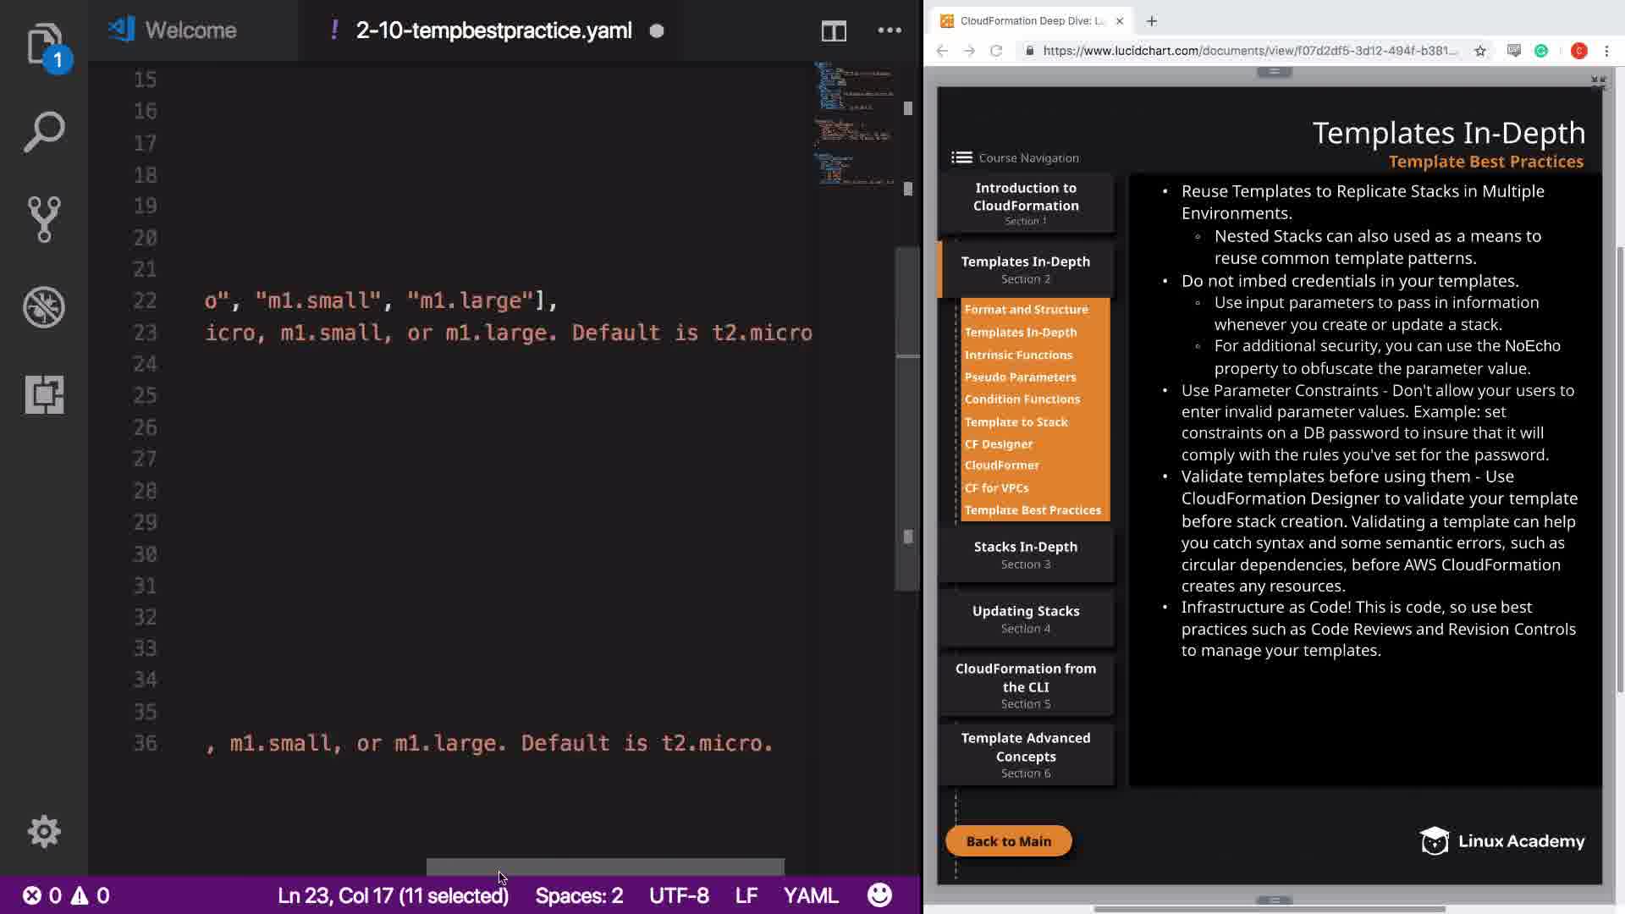Toggle the Course Navigation list
Image resolution: width=1625 pixels, height=914 pixels.
click(x=961, y=157)
